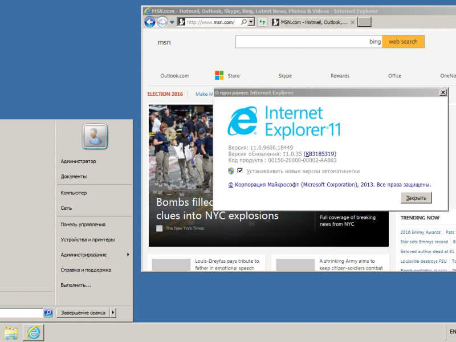
Task: Open Louisville destroys FSU link
Action: 424,261
